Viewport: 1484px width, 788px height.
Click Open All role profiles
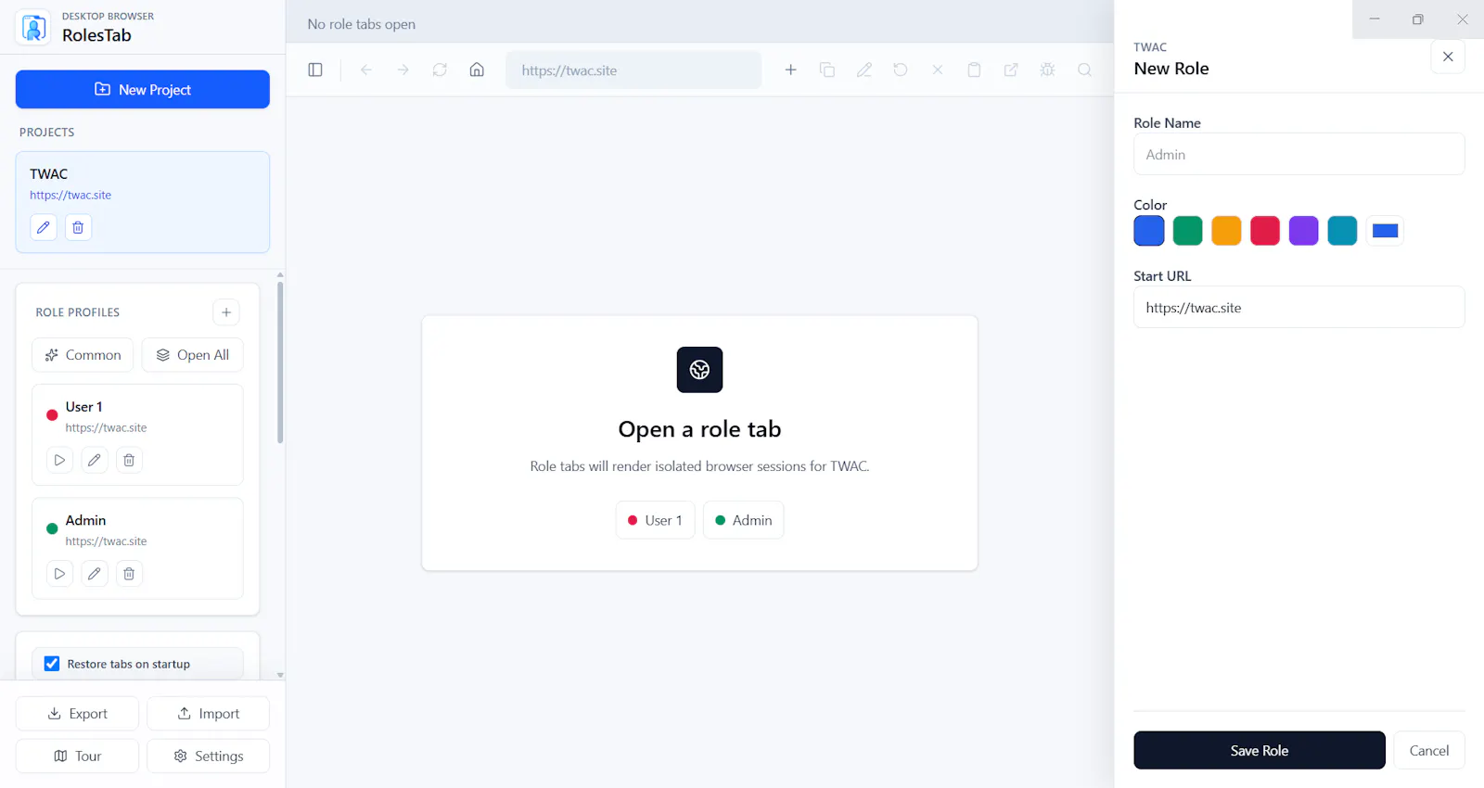192,355
